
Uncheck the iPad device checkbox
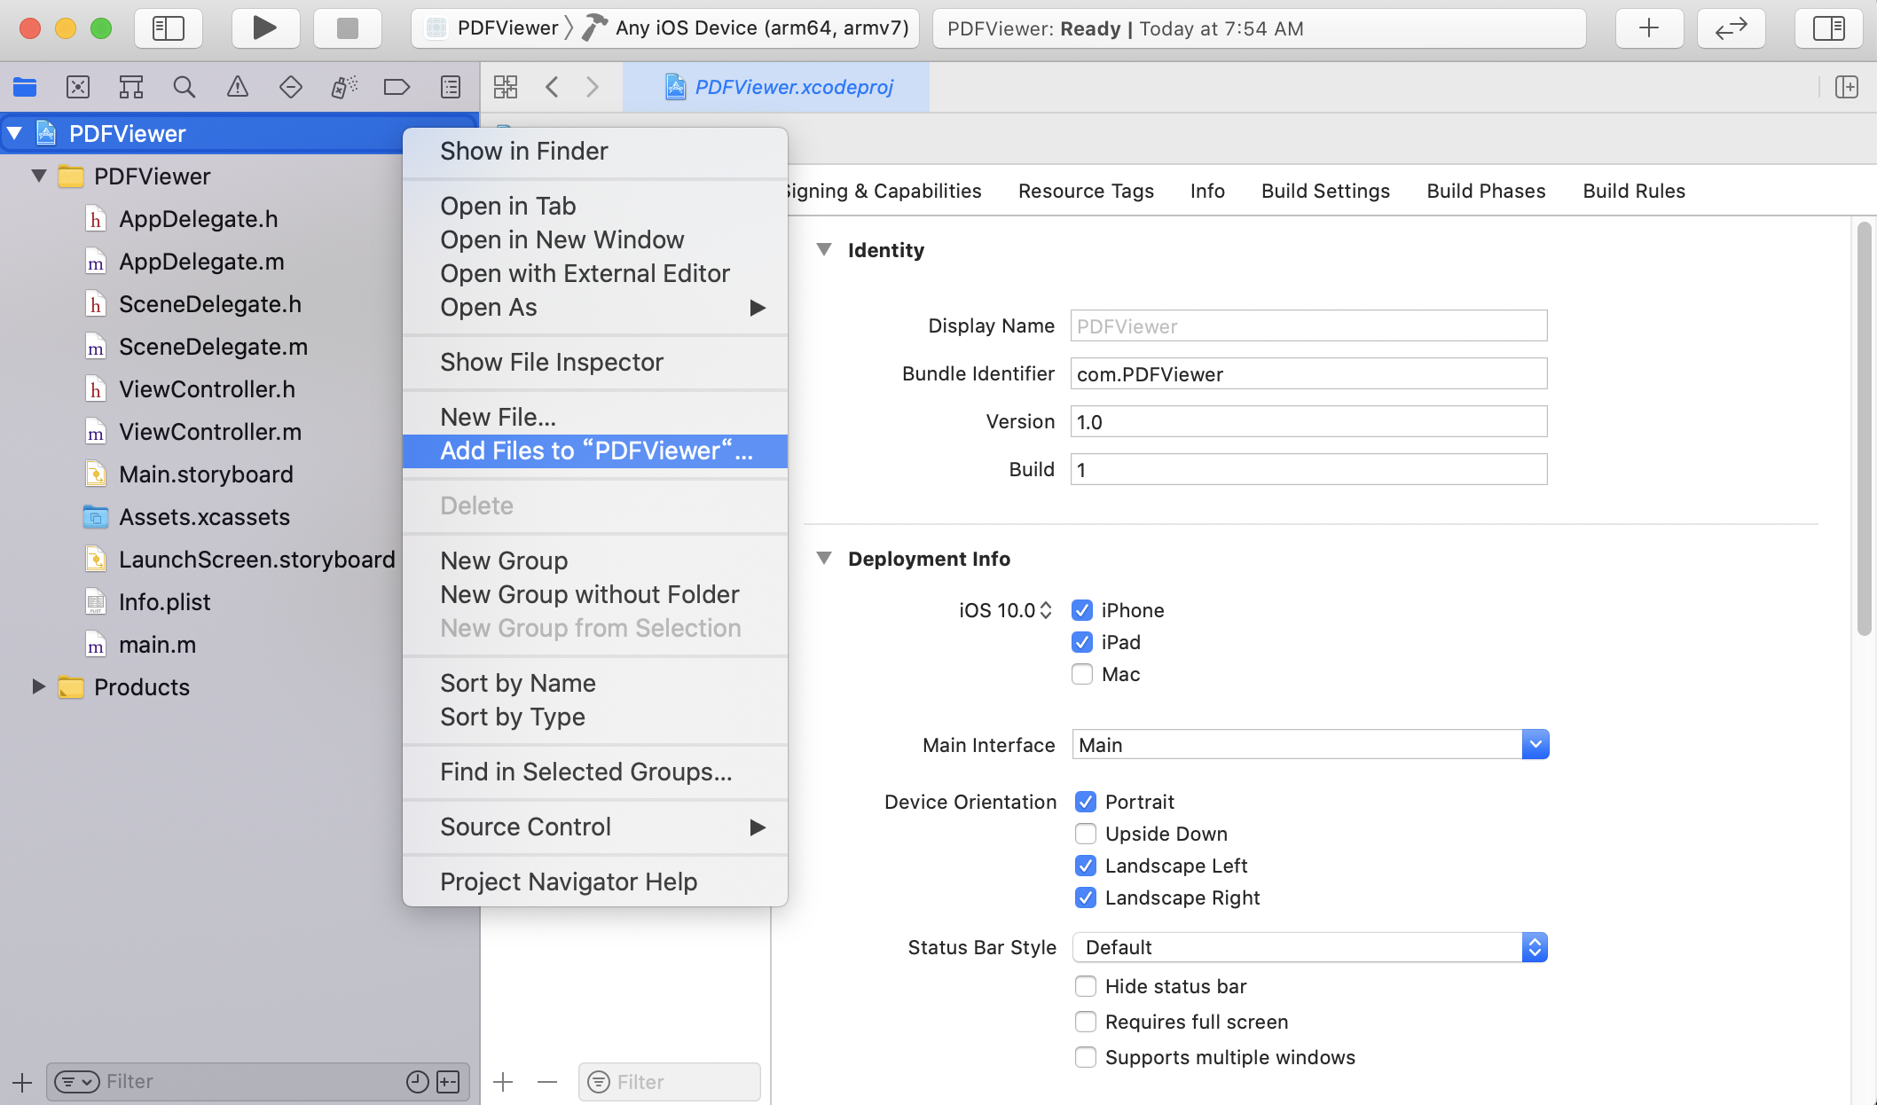click(1082, 642)
